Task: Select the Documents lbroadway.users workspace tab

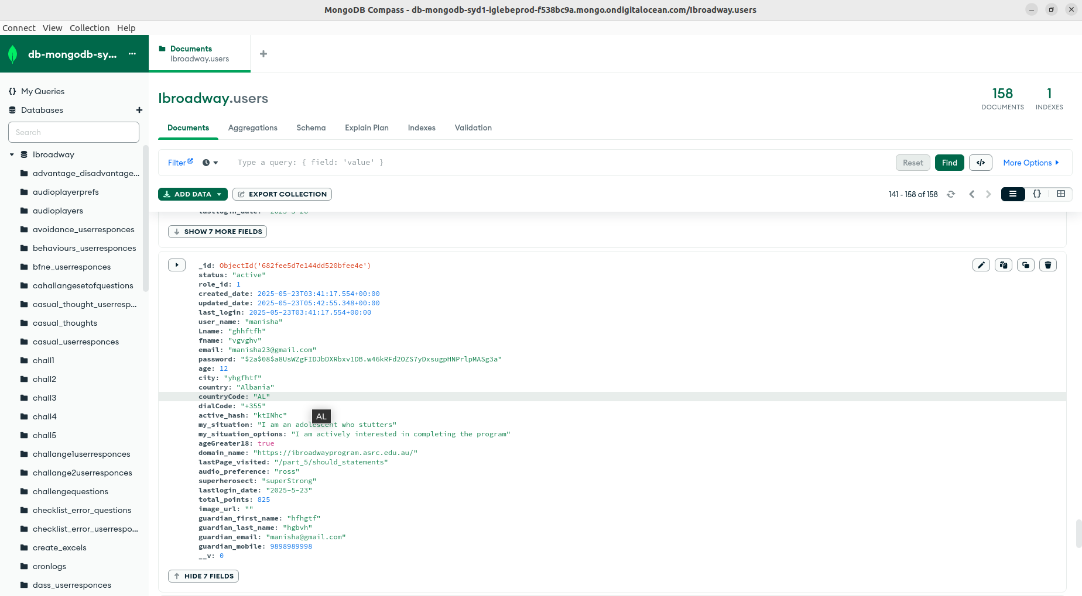Action: [x=200, y=54]
